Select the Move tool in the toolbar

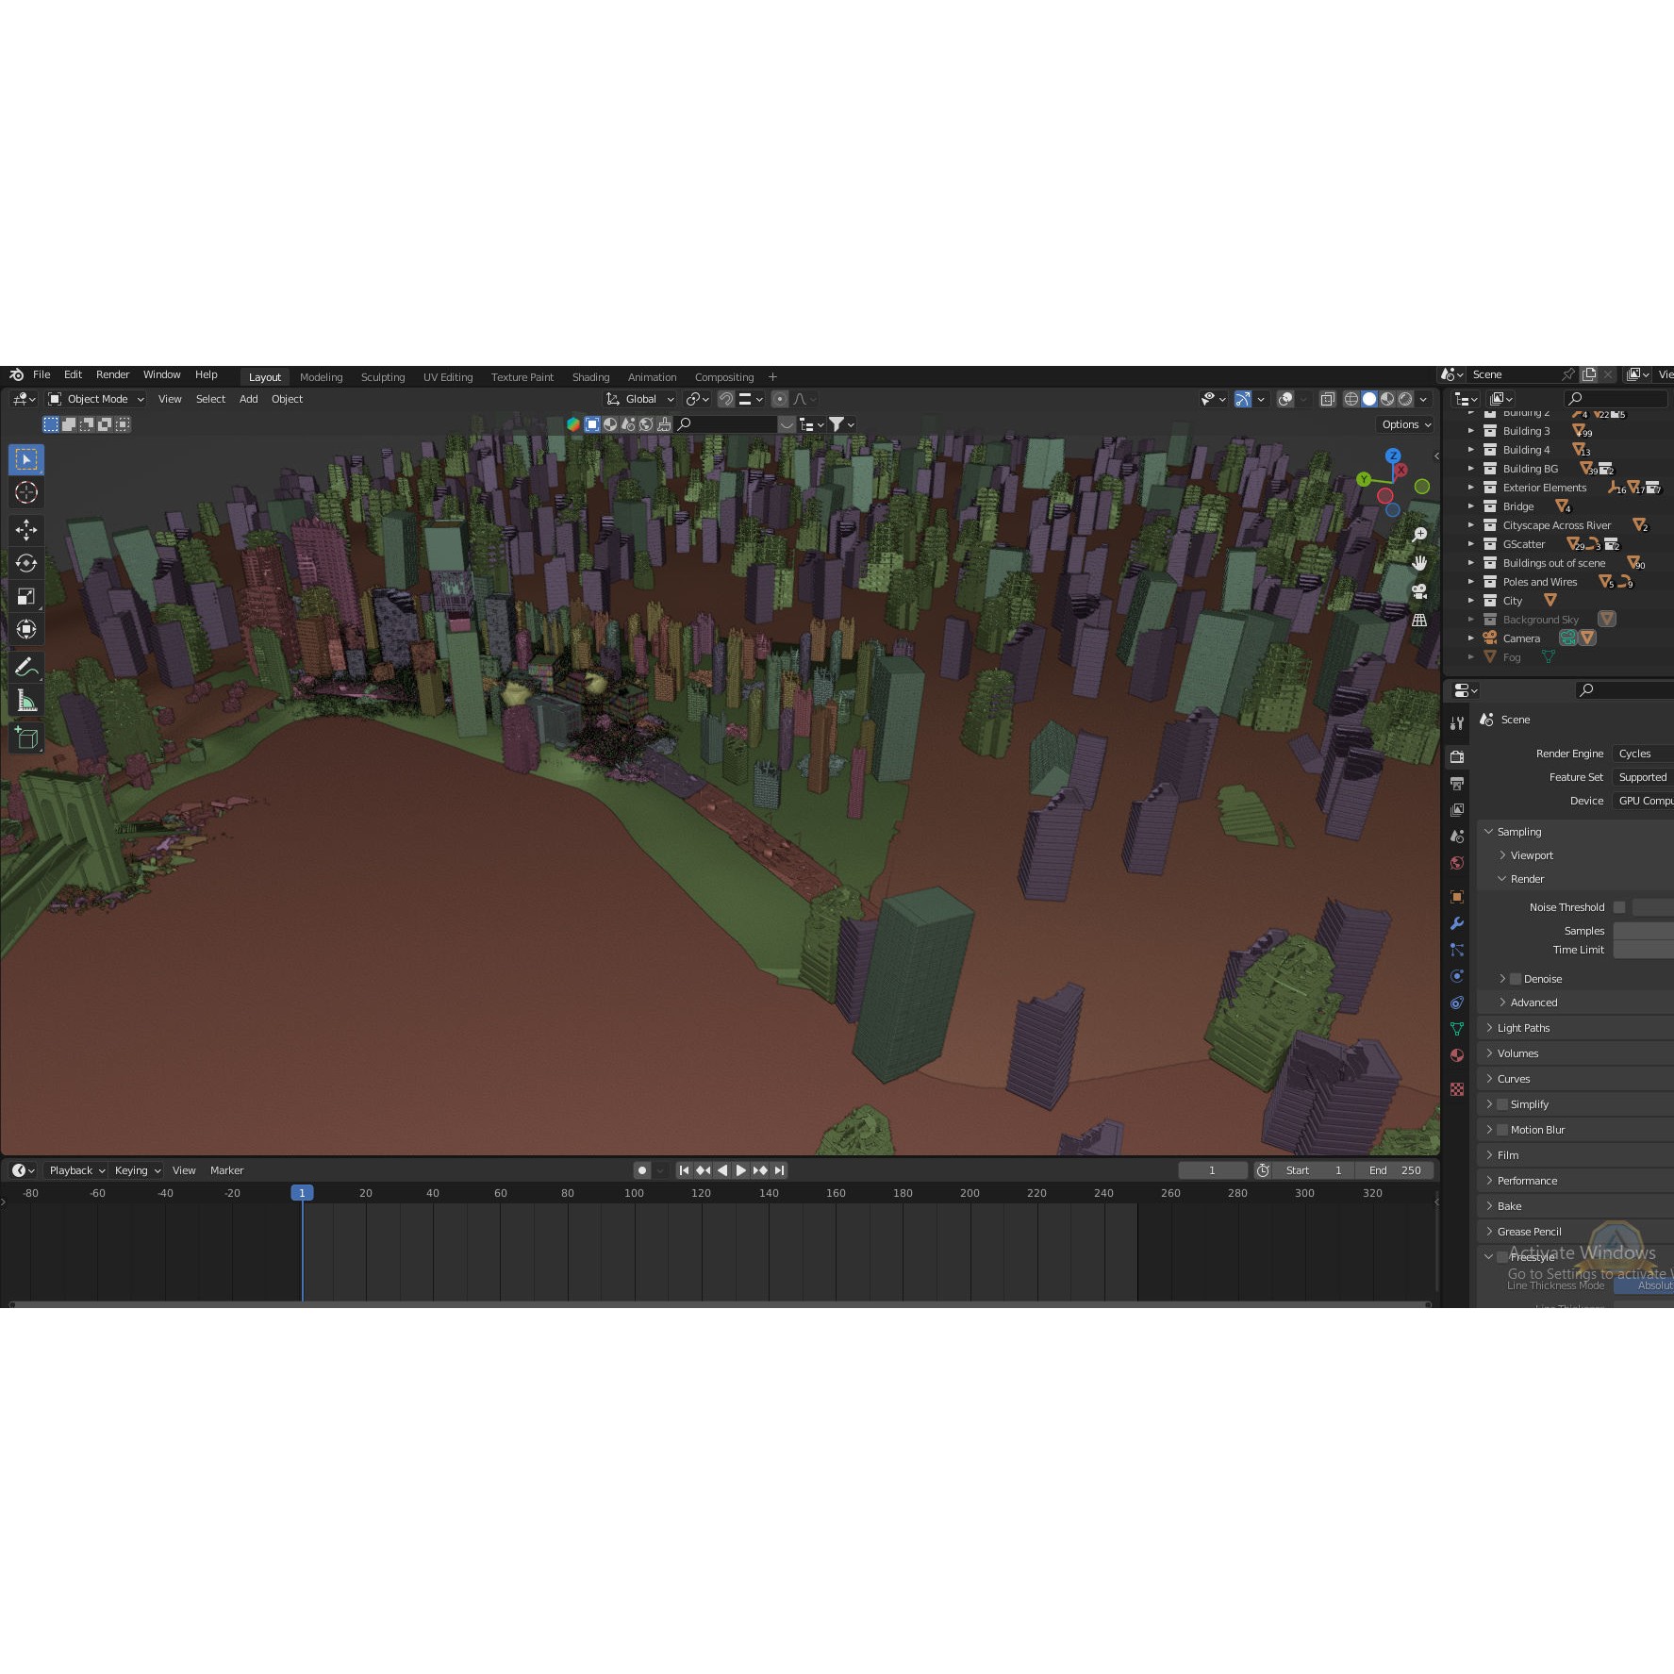(x=25, y=529)
